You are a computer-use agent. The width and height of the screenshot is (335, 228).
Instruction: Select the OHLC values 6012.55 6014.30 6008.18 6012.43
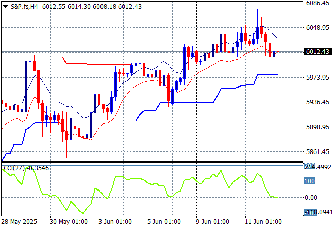[92, 7]
